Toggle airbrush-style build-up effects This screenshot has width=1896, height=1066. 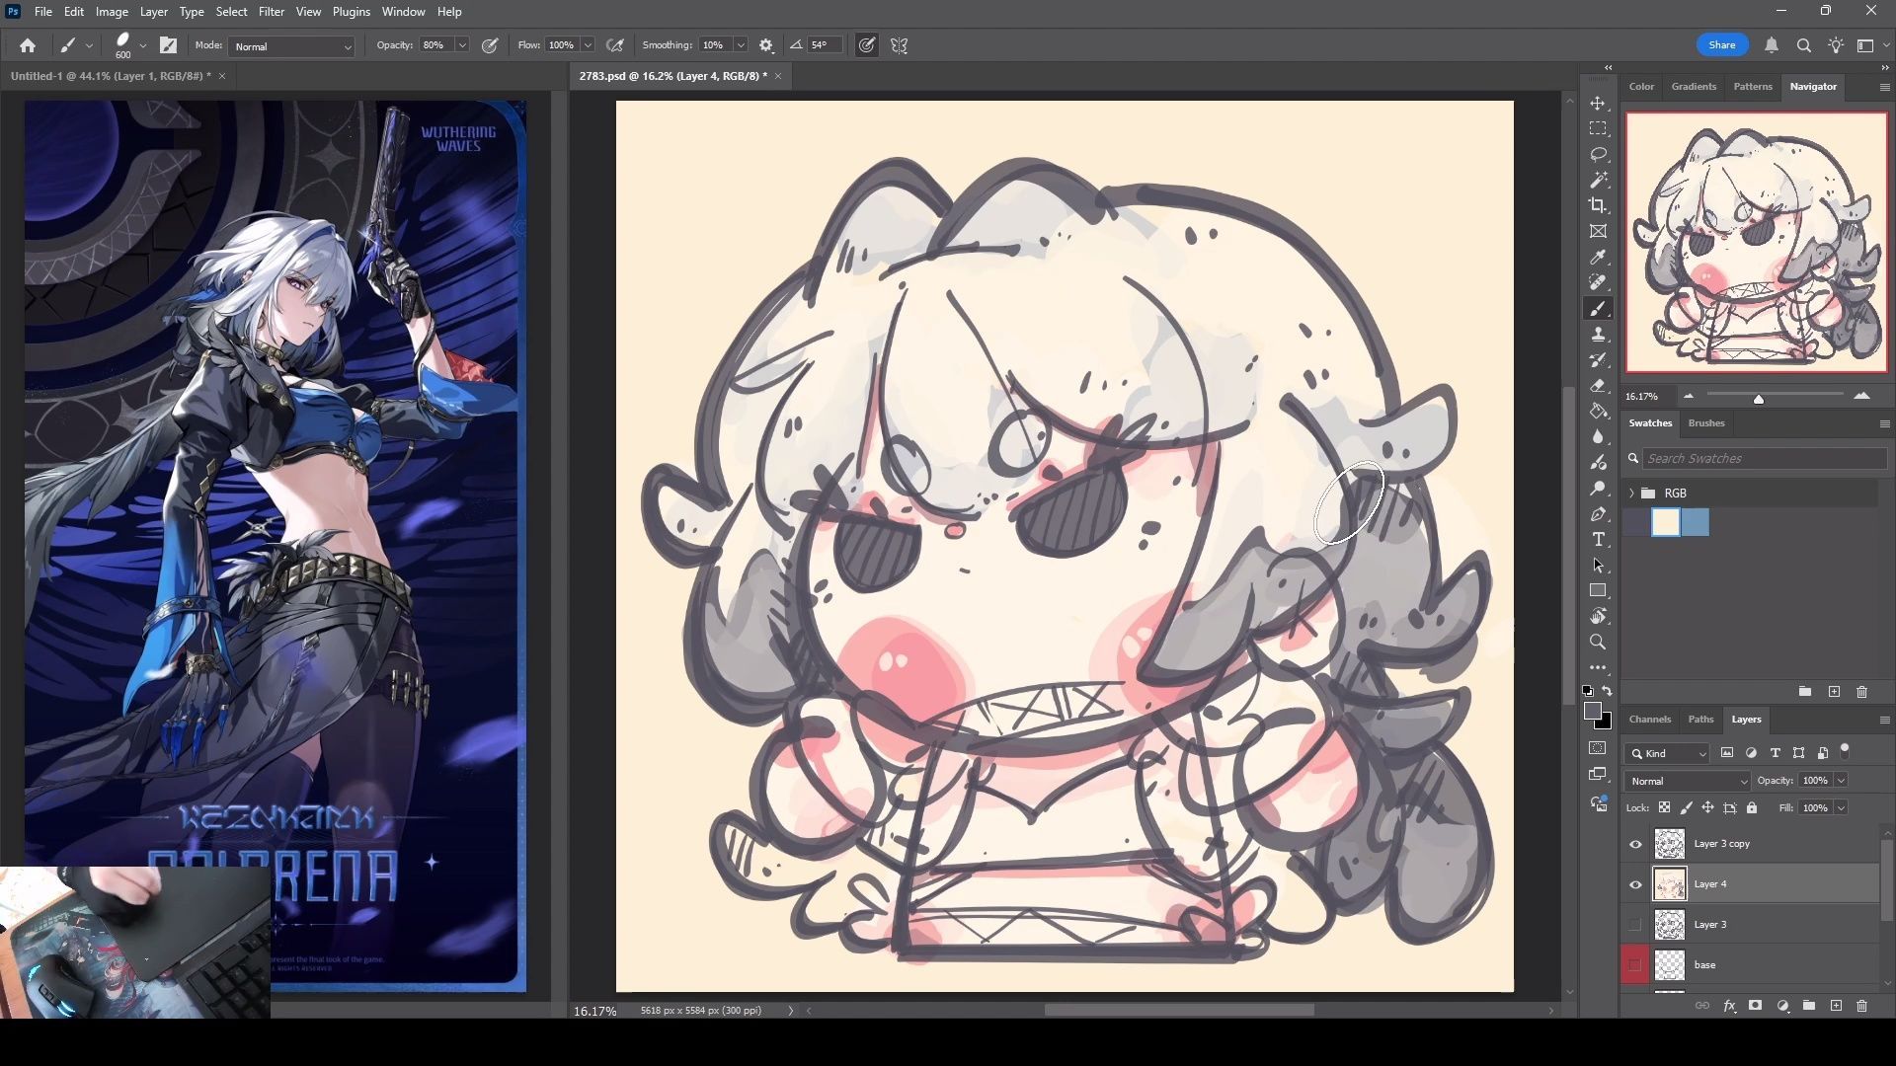point(615,45)
